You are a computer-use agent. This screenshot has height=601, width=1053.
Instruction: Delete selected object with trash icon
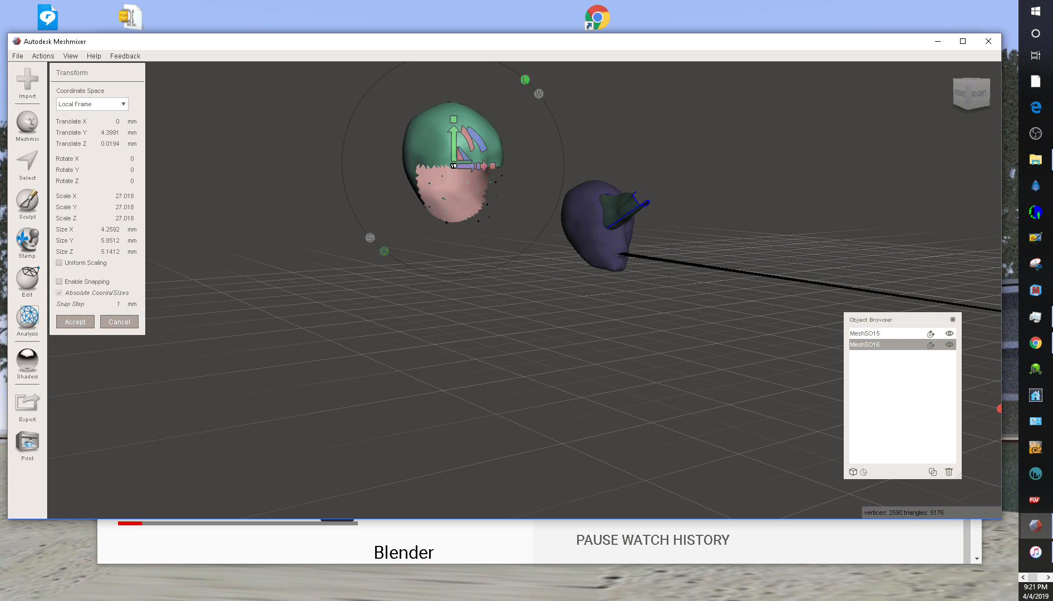949,472
